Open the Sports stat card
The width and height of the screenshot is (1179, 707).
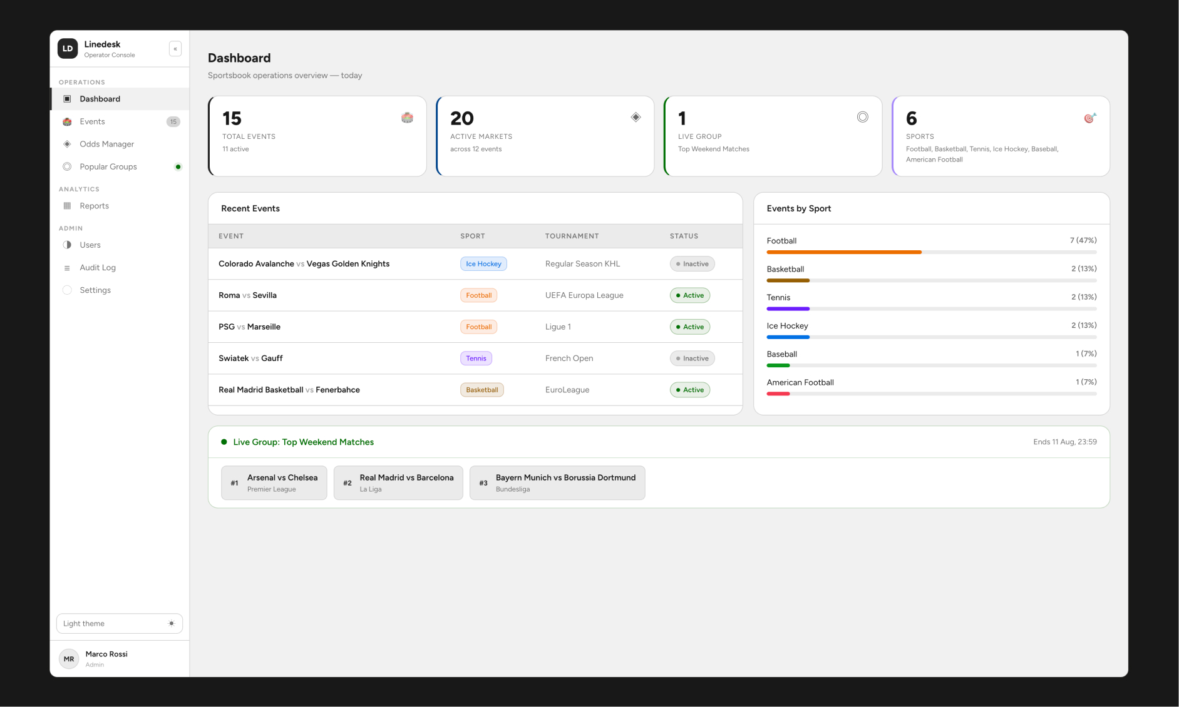pyautogui.click(x=1001, y=136)
